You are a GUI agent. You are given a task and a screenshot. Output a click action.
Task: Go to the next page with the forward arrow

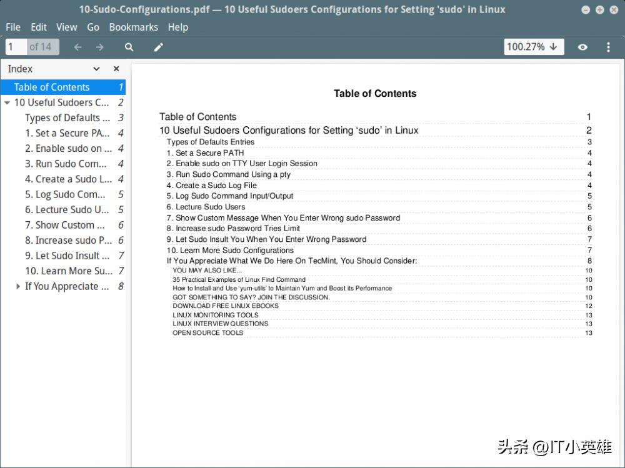point(99,46)
